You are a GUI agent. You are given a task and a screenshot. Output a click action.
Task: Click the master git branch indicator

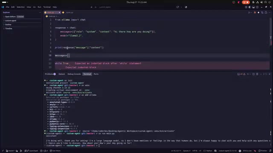[10, 151]
